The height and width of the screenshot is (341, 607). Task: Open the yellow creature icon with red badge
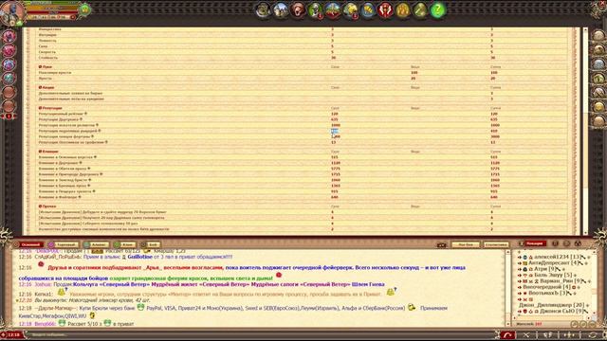350,10
